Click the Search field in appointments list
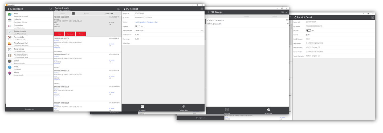This screenshot has height=133, width=383. pyautogui.click(x=63, y=13)
